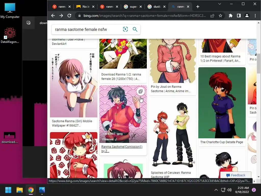Click the blue Feedback button
261x196 pixels.
236,175
